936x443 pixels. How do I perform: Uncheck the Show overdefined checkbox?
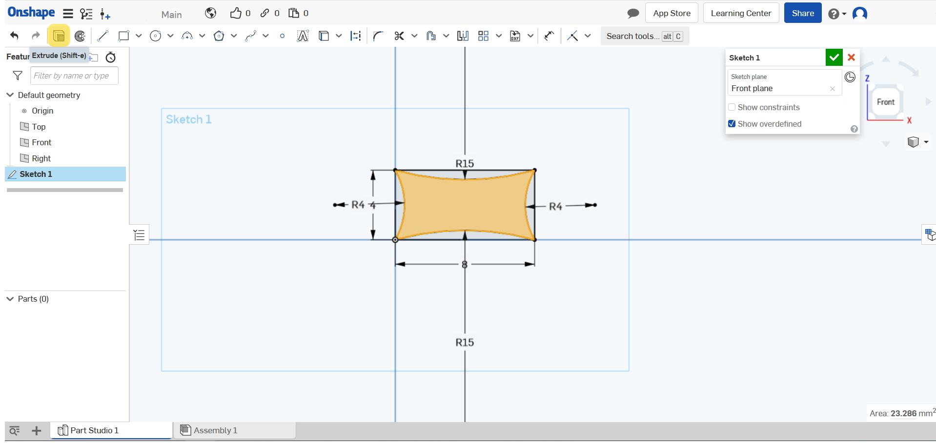pos(732,124)
